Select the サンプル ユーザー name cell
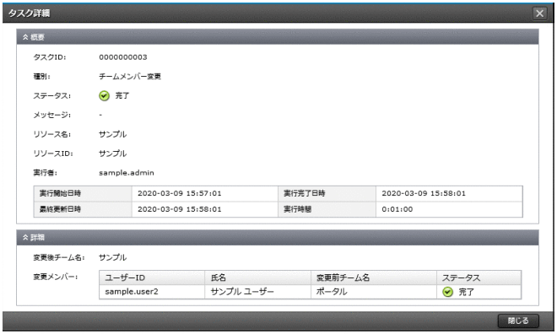557x334 pixels. click(x=258, y=292)
